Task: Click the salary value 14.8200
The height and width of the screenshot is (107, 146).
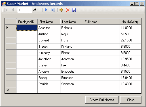Action: (x=130, y=28)
